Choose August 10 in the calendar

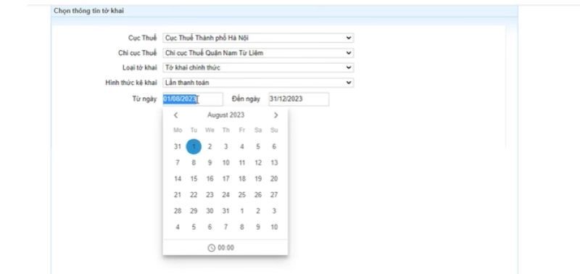[226, 162]
